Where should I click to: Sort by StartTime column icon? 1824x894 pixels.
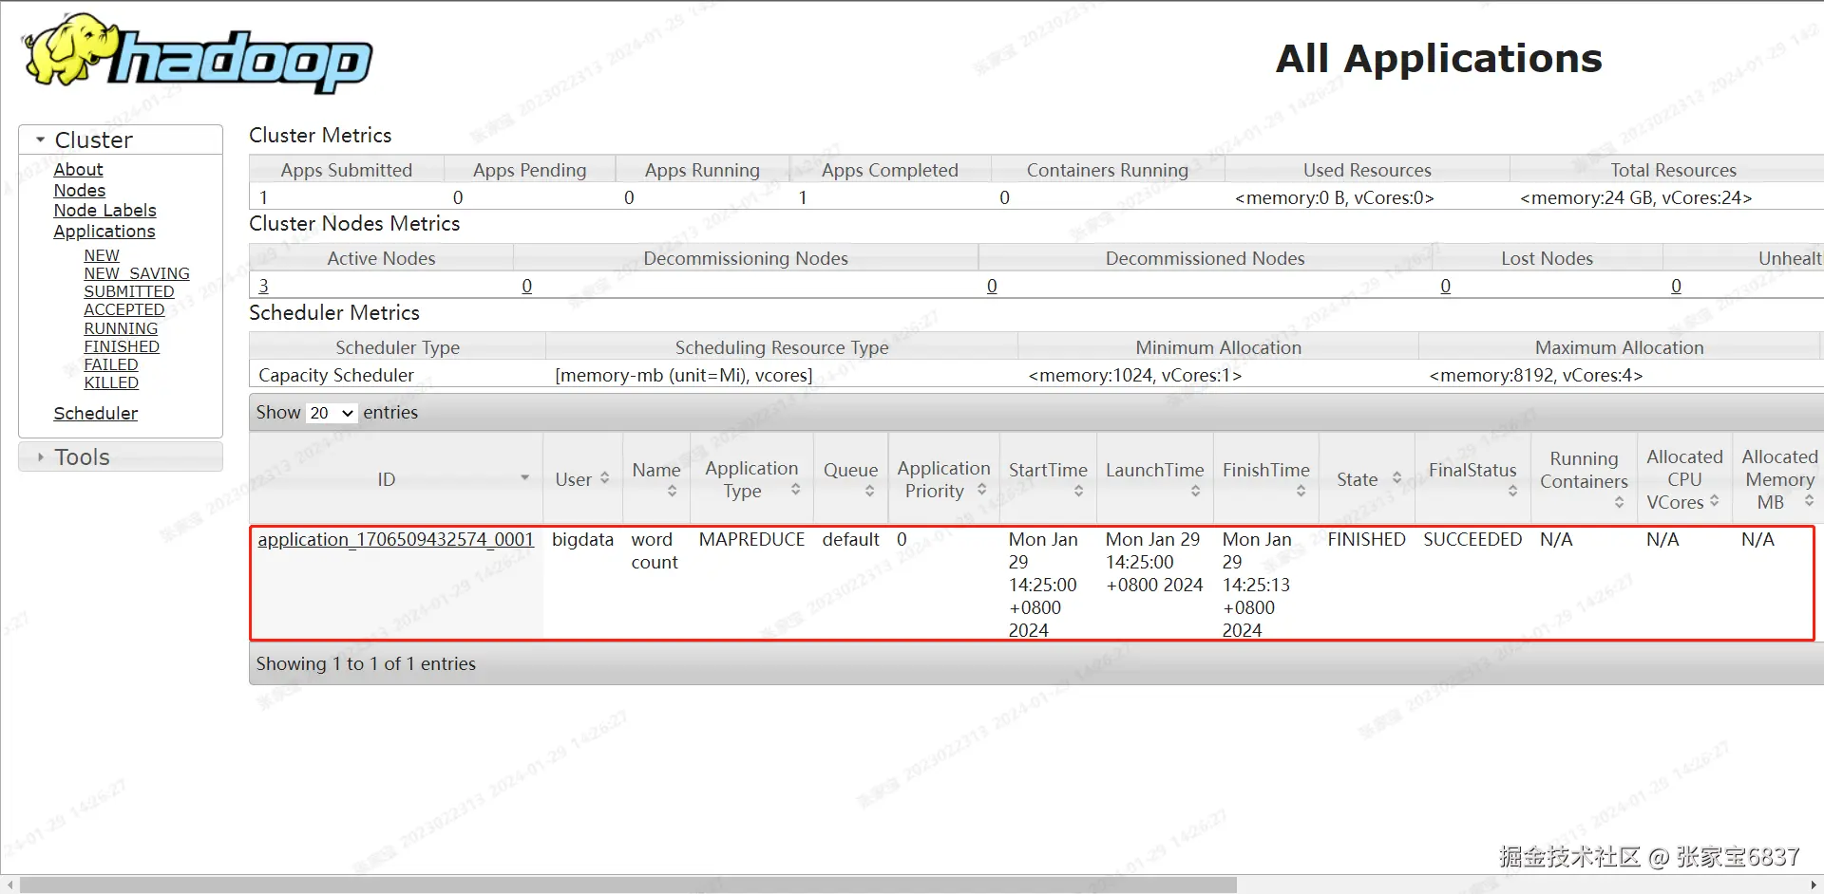1078,491
